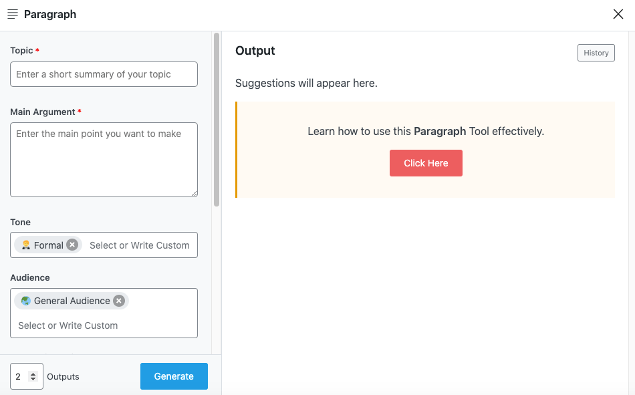Click the person icon on the Formal chip
The image size is (635, 395).
tap(25, 245)
